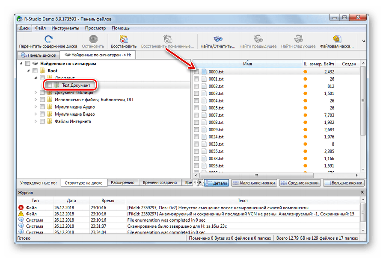The width and height of the screenshot is (383, 258).
Task: Click the Файловая маска toolbar icon
Action: (336, 39)
